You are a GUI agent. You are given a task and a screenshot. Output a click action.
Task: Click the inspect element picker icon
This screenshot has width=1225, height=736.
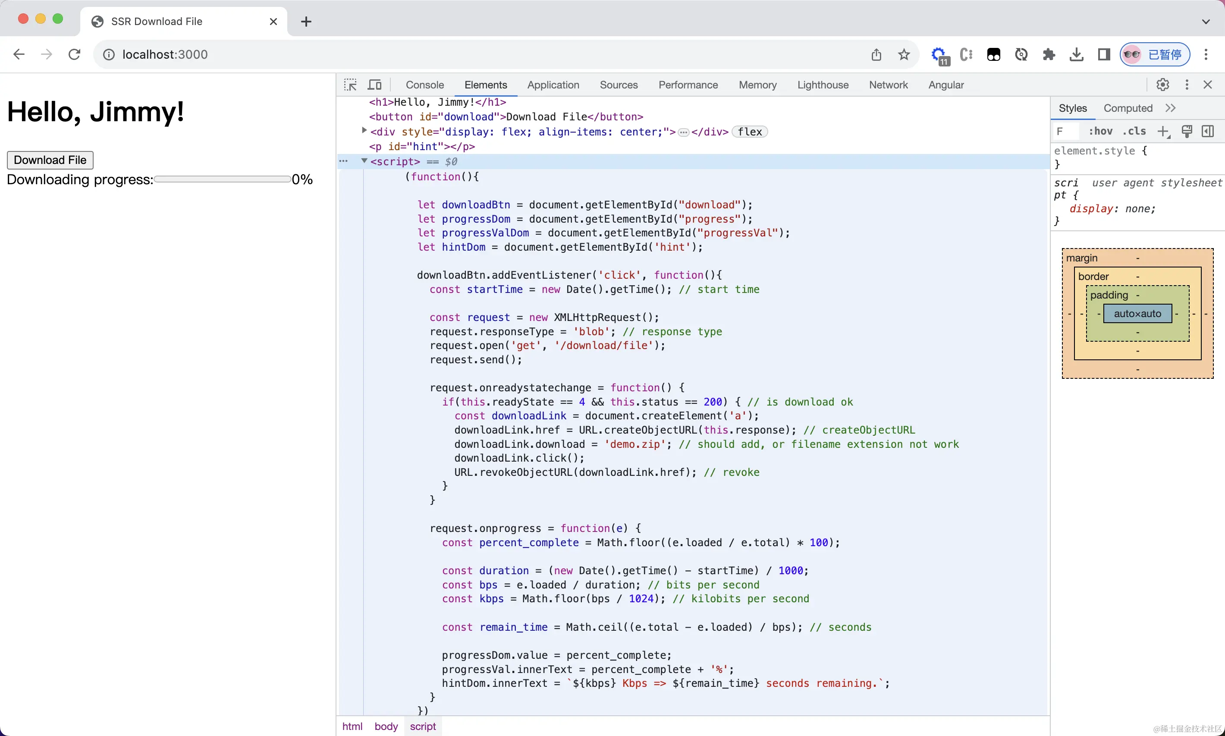tap(350, 85)
